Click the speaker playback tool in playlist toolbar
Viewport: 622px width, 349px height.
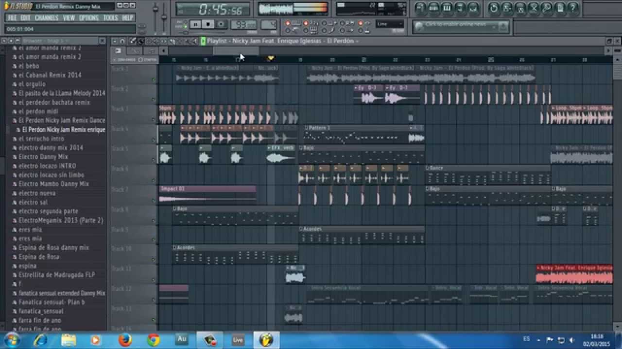(196, 41)
